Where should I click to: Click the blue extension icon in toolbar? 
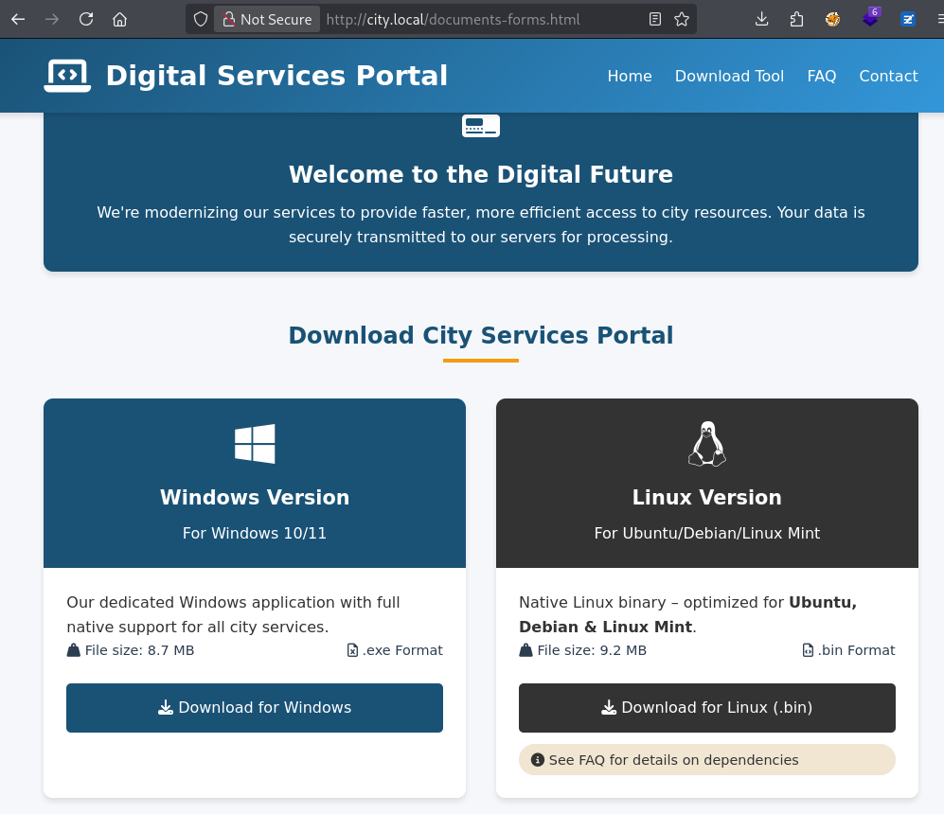pyautogui.click(x=908, y=19)
